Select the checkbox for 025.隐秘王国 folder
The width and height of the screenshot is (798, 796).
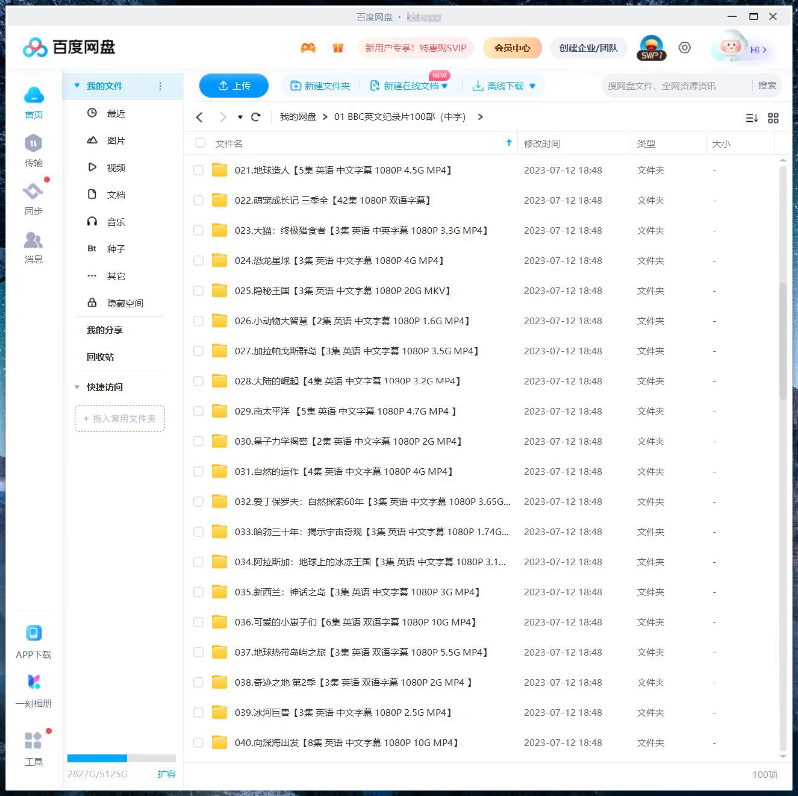click(x=198, y=290)
